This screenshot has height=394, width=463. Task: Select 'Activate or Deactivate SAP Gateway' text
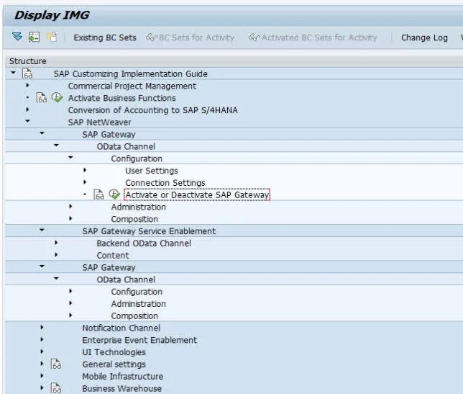[197, 195]
